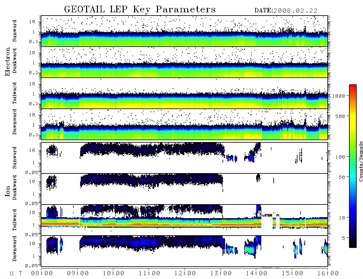Screen dimensions: 363x279
Task: Click the Ion Duskward panel label
Action: click(15, 188)
